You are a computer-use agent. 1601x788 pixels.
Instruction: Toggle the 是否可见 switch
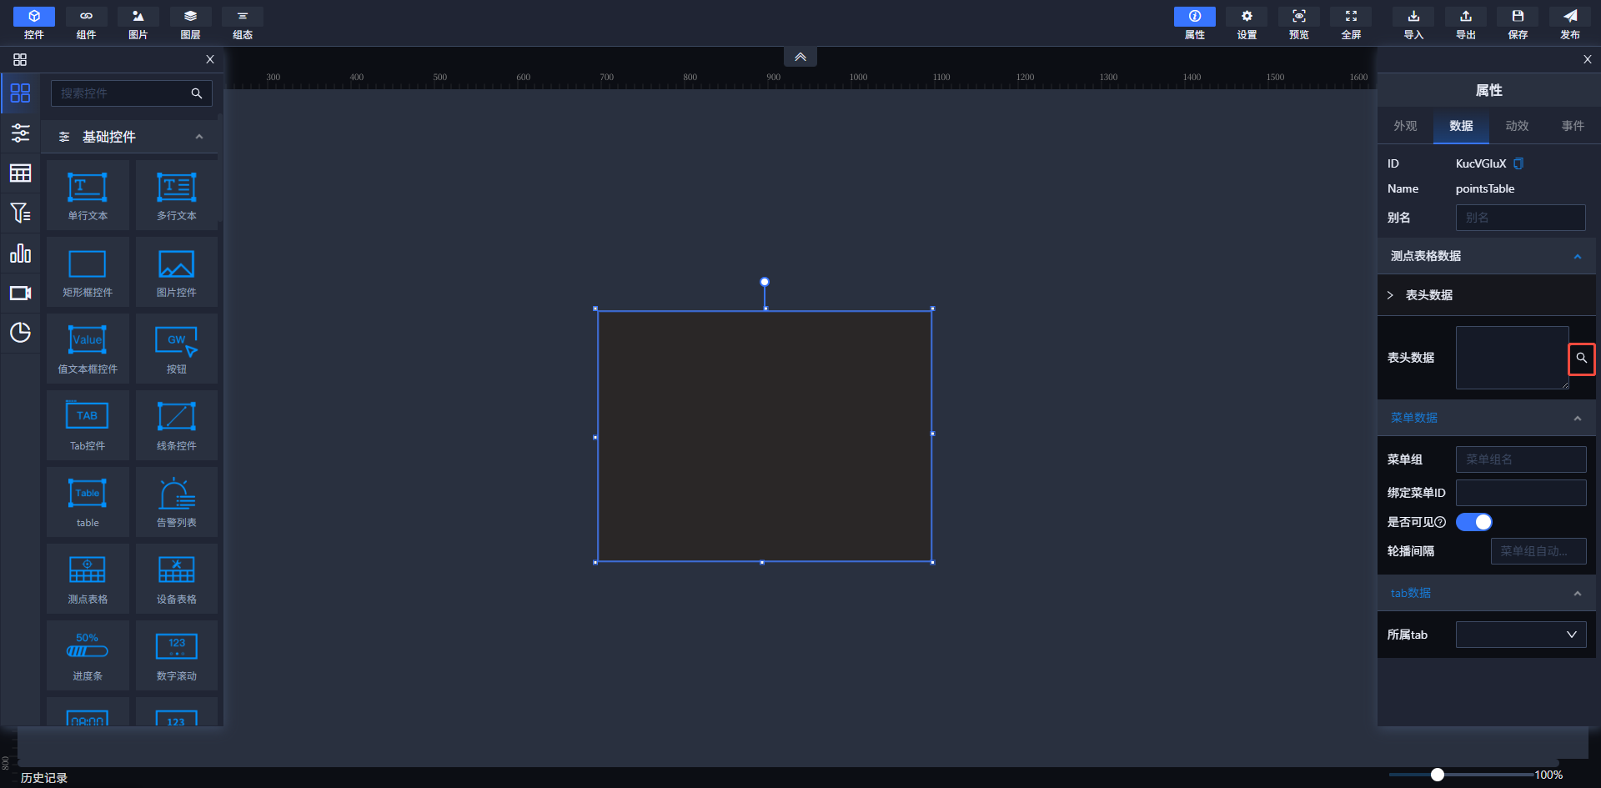(1473, 522)
